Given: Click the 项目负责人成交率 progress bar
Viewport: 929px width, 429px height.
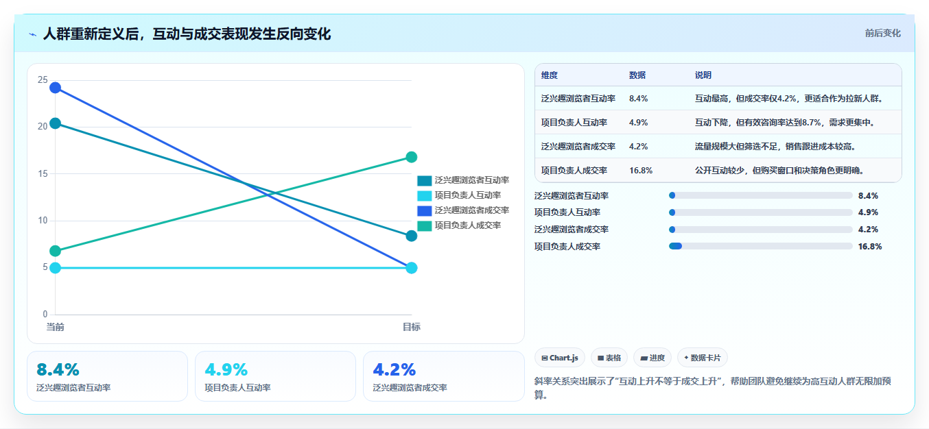Looking at the screenshot, I should 760,246.
